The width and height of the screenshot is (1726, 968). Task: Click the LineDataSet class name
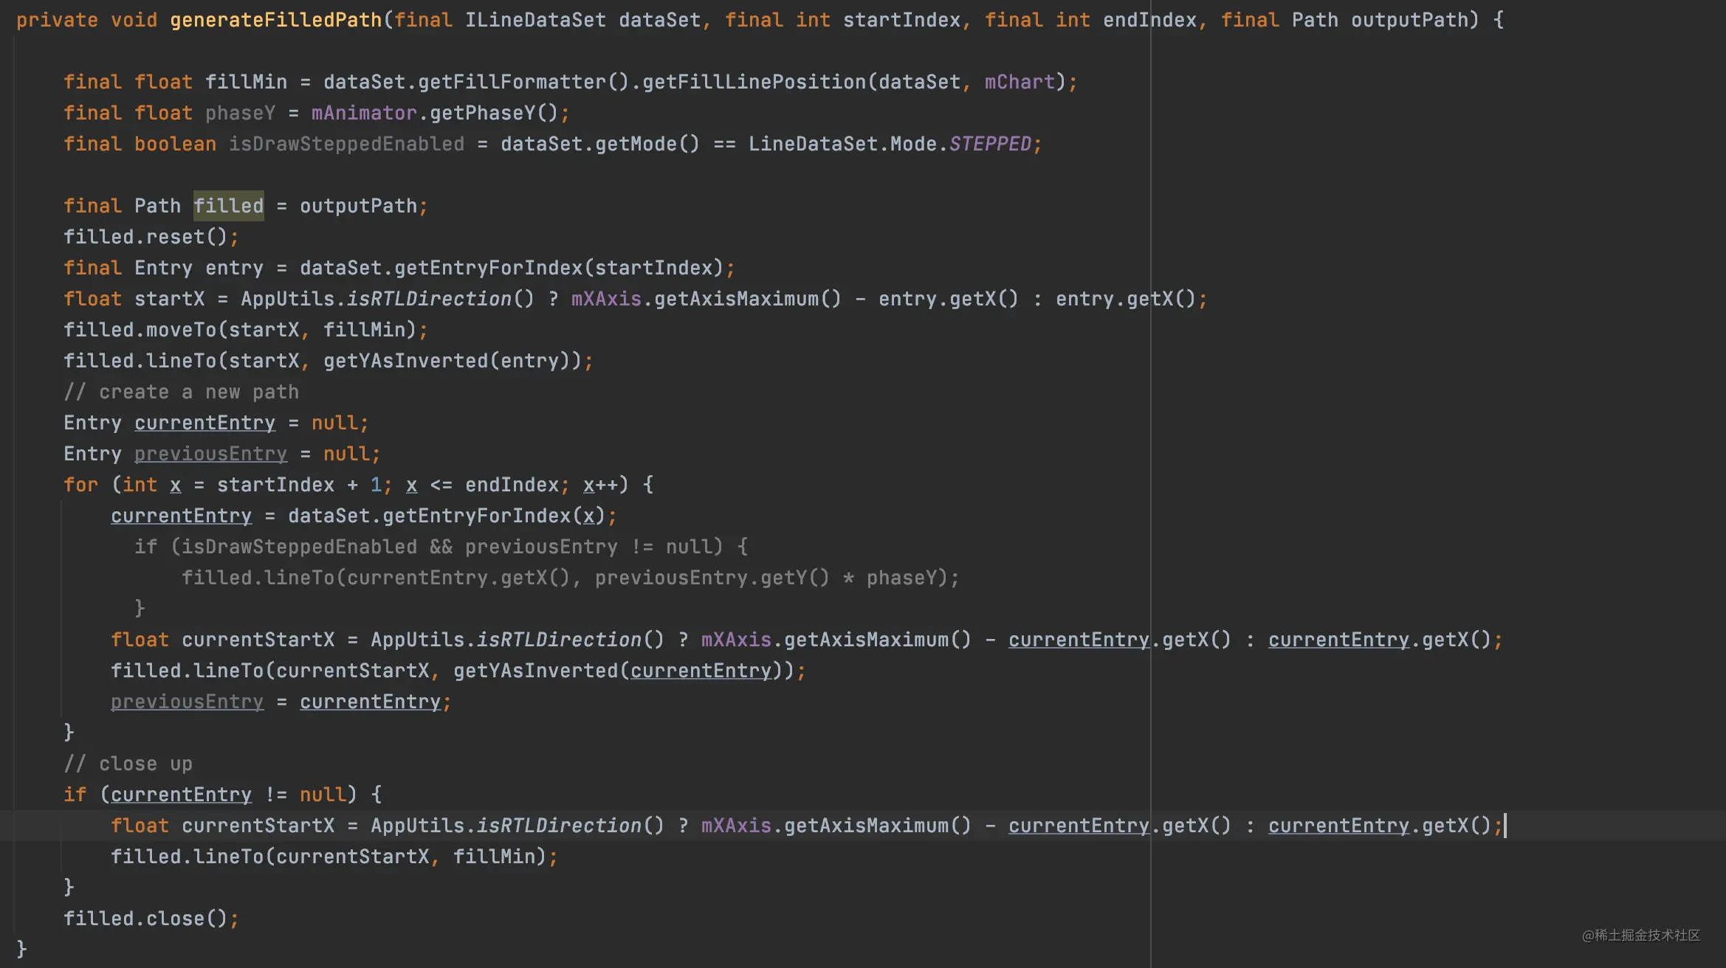[x=812, y=144]
